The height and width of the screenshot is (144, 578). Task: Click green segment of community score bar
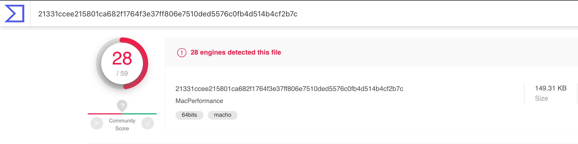click(x=140, y=114)
